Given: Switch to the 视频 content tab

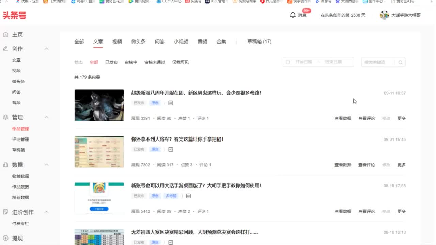Looking at the screenshot, I should point(117,42).
